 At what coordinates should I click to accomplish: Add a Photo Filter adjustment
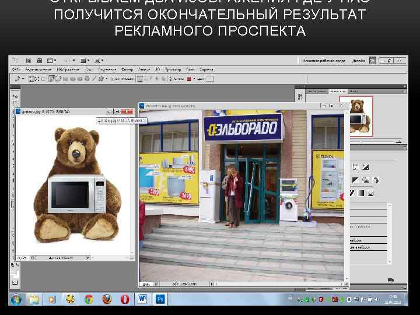[365, 180]
